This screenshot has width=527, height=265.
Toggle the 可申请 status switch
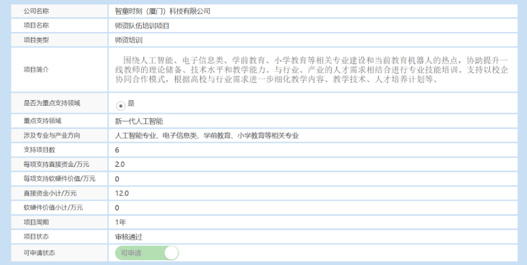147,253
